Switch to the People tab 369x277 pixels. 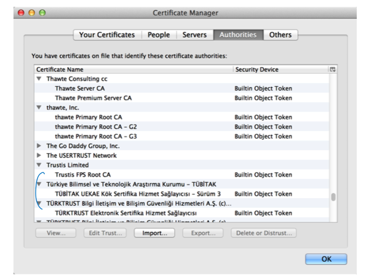point(159,35)
